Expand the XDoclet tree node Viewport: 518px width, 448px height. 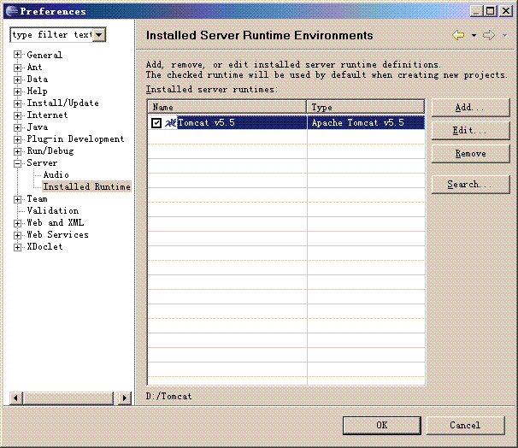(17, 247)
